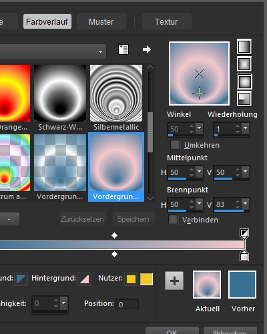This screenshot has width=267, height=334.
Task: Enable the Verbinden checkbox
Action: click(x=174, y=220)
